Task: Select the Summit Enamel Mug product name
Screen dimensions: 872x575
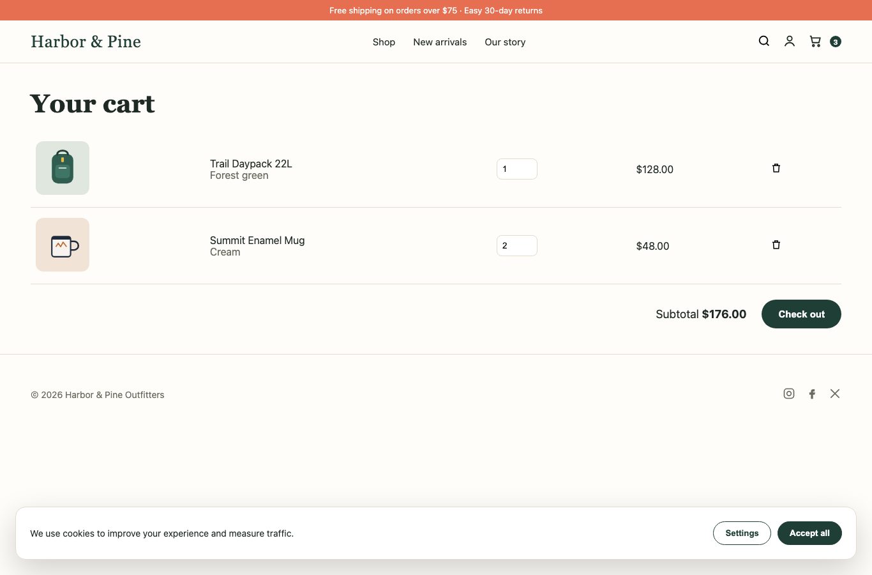Action: click(257, 240)
